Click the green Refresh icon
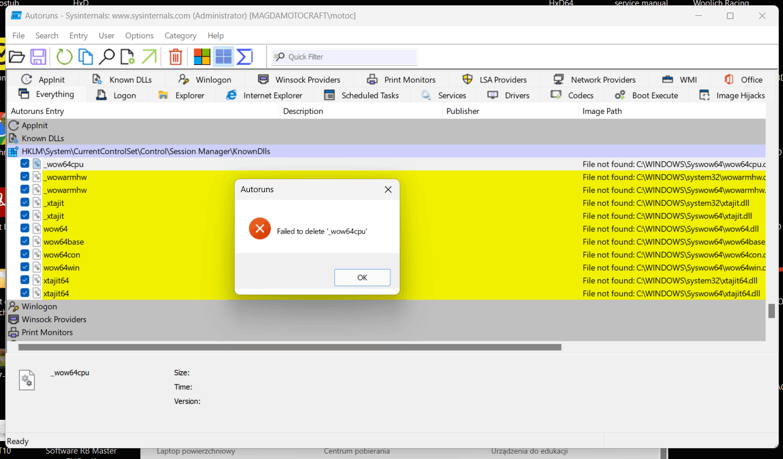The image size is (783, 459). tap(64, 57)
